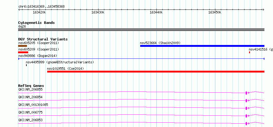
Task: Open nsv605209 (Cooper2011) variant label
Action: click(39, 50)
